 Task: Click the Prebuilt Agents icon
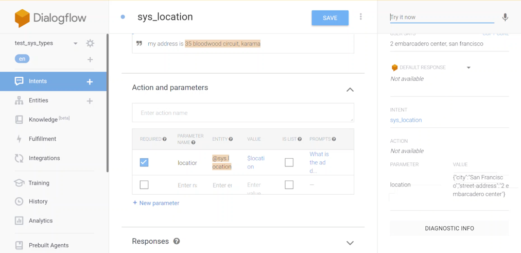point(19,245)
